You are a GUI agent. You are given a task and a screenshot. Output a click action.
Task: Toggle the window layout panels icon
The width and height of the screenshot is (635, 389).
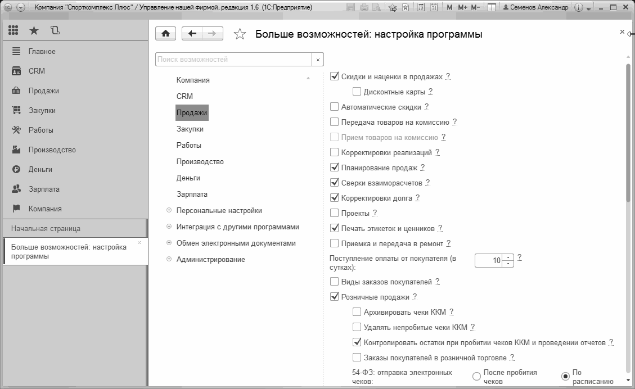(492, 7)
